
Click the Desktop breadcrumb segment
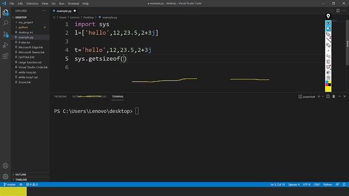88,17
